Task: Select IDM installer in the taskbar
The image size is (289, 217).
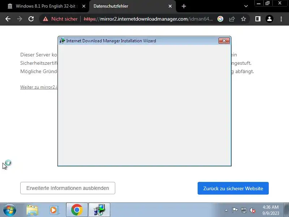Action: [x=99, y=210]
